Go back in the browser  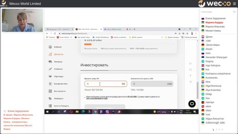(47, 33)
